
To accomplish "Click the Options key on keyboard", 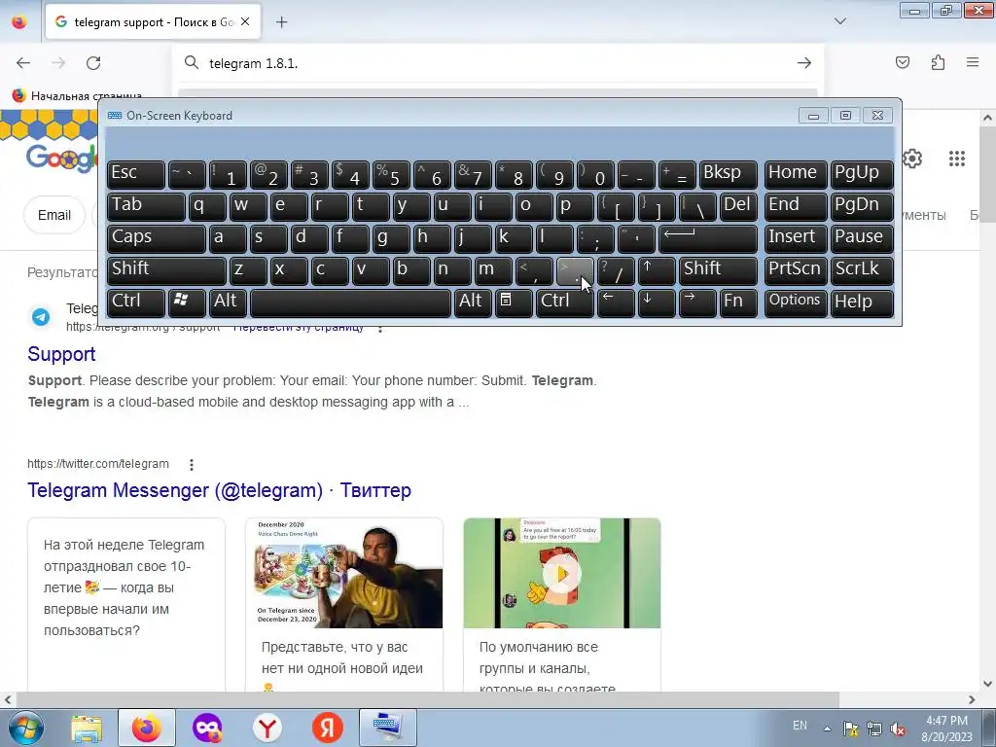I will click(796, 302).
